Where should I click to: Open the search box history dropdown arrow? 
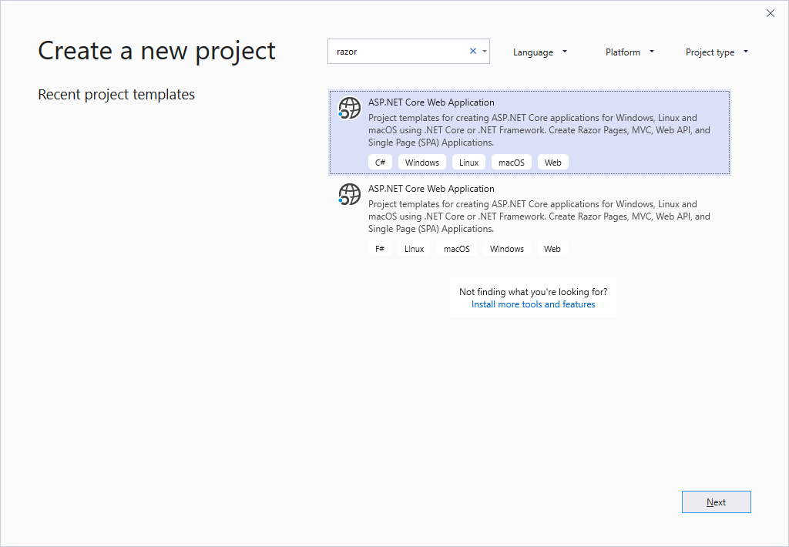coord(485,52)
